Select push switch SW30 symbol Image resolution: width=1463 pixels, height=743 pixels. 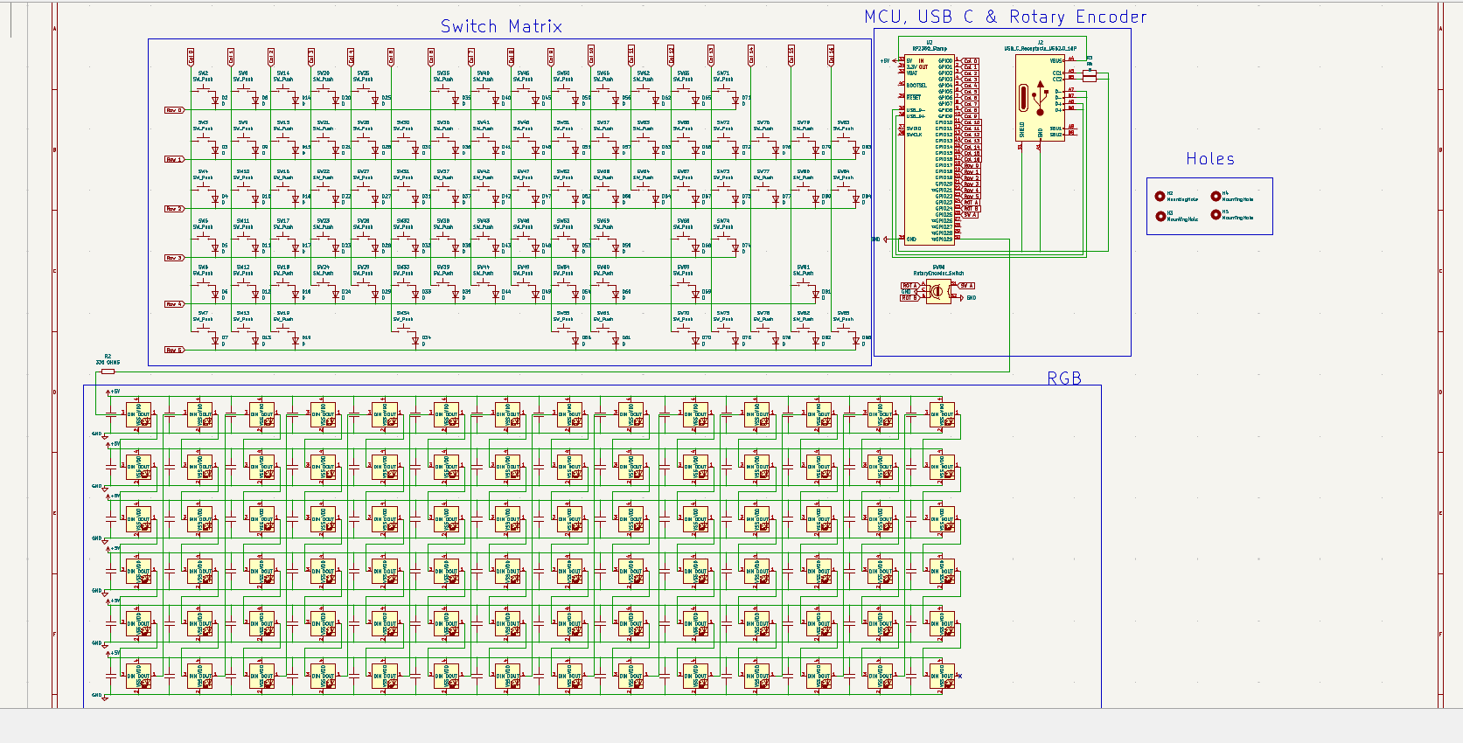[403, 137]
